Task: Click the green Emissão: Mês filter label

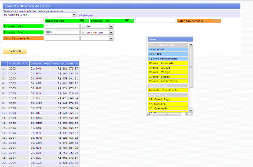Action: coord(23,26)
